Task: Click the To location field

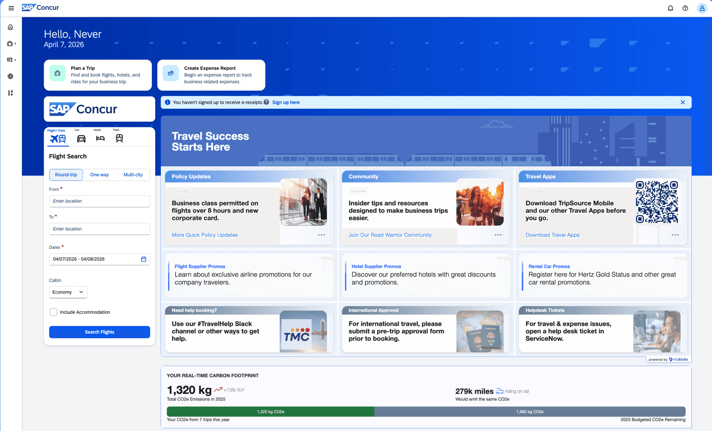Action: pos(99,229)
